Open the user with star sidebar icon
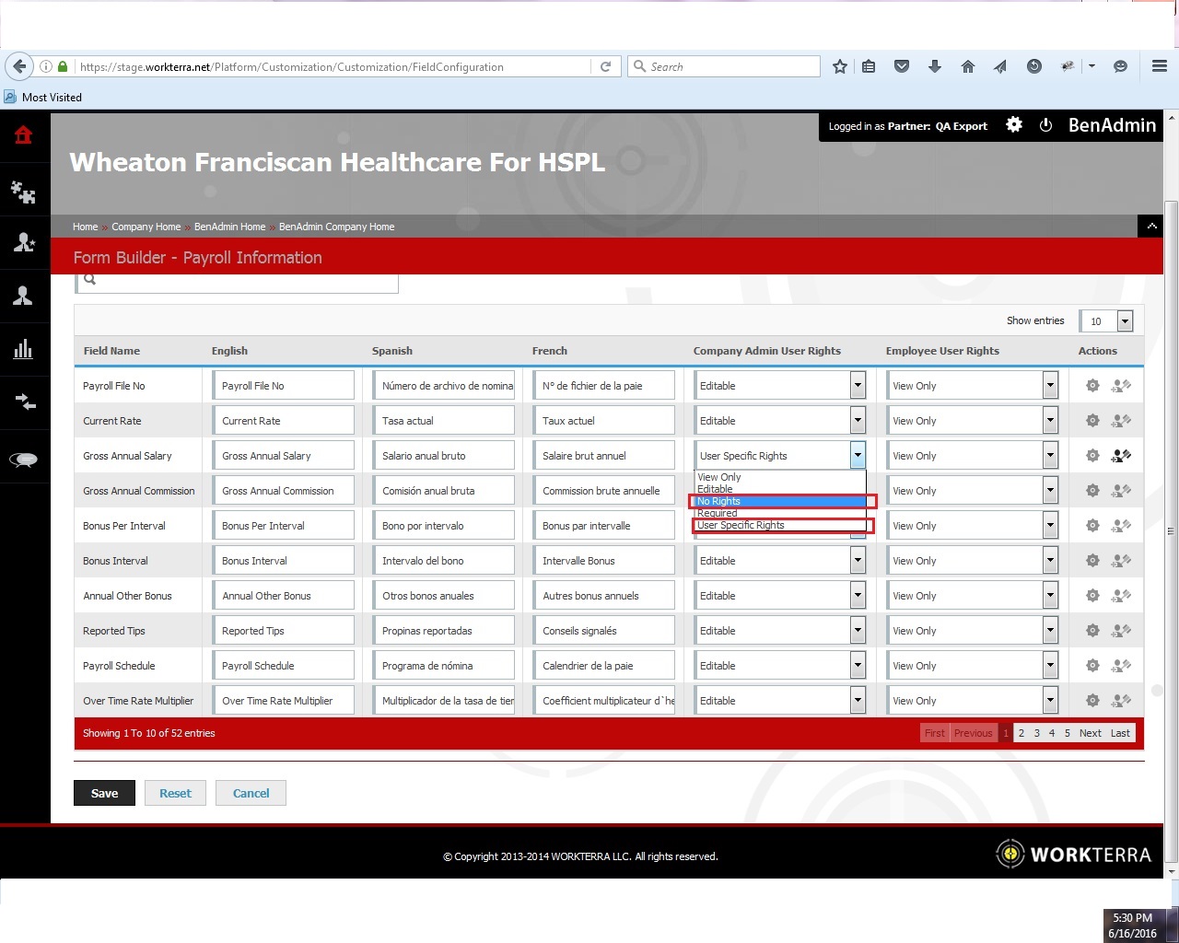 tap(24, 242)
